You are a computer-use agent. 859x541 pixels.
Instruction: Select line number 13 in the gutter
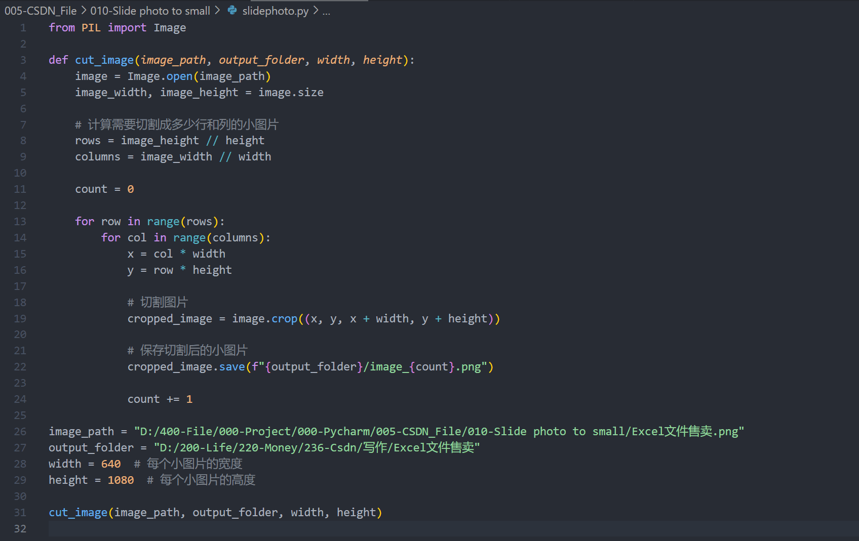pyautogui.click(x=20, y=222)
